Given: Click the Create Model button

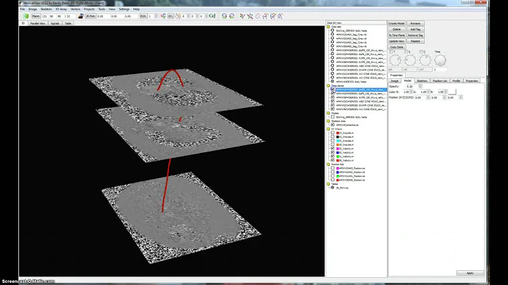Looking at the screenshot, I should [x=397, y=23].
